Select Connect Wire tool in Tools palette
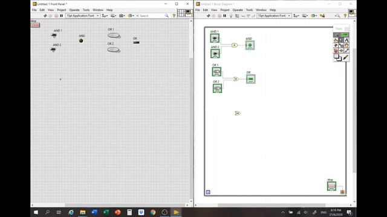Image resolution: width=387 pixels, height=217 pixels. 336,45
